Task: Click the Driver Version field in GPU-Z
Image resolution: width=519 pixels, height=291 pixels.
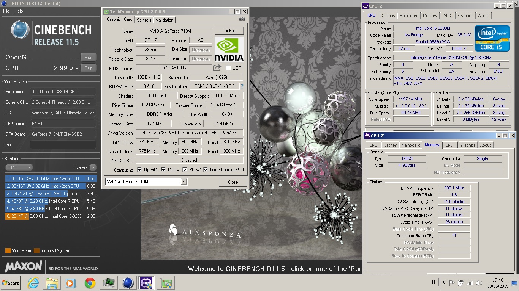Action: coord(189,133)
